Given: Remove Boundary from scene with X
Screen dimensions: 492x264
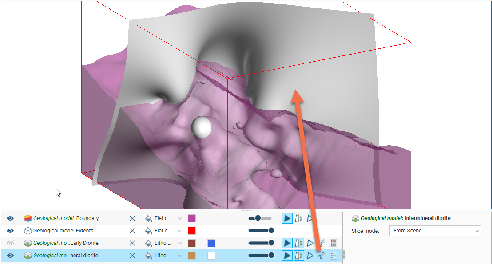Looking at the screenshot, I should (132, 218).
